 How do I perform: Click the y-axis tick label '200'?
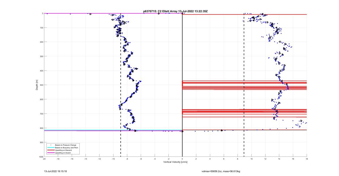coord(41,42)
